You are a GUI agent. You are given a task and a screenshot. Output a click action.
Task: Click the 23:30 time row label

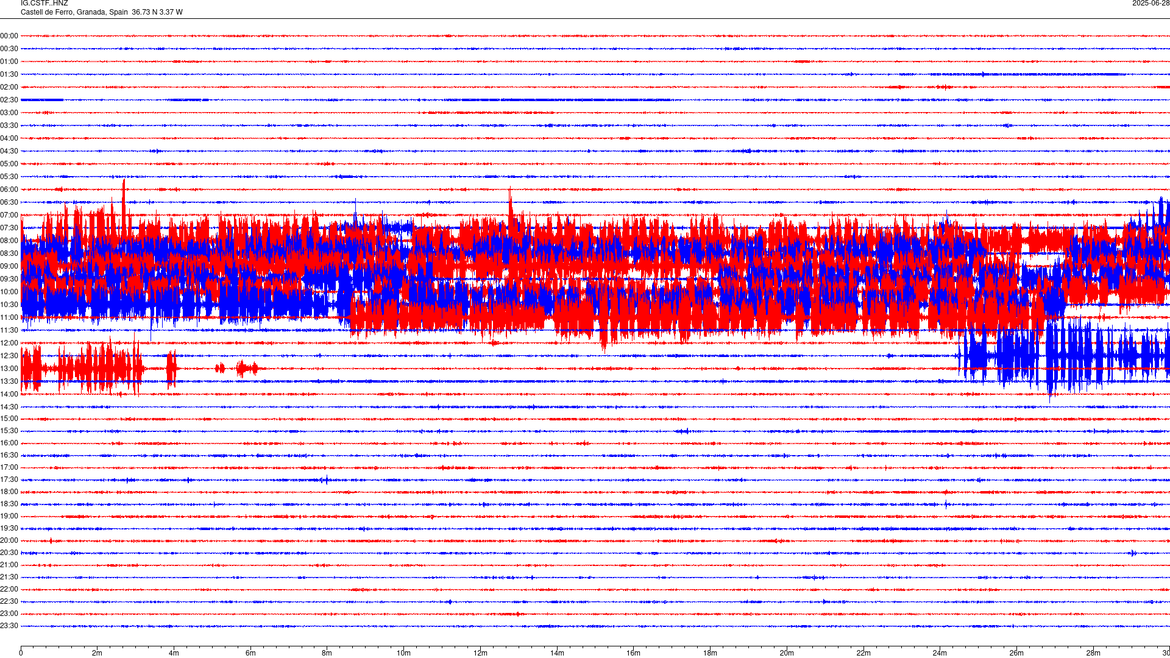pos(9,626)
